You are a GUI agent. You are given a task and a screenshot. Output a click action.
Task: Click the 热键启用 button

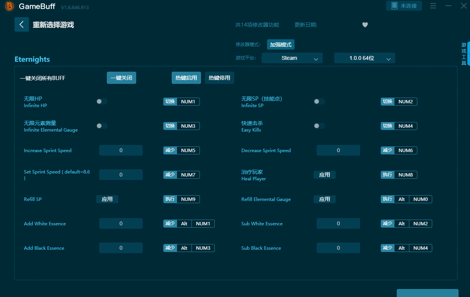click(186, 78)
